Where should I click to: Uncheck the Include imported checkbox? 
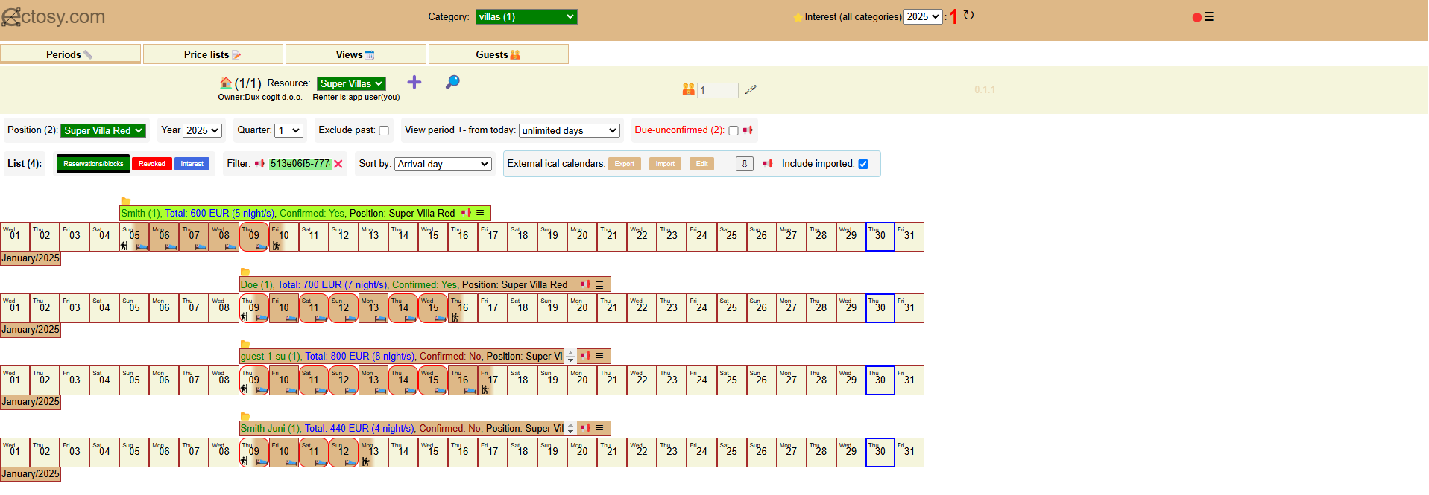pyautogui.click(x=863, y=165)
